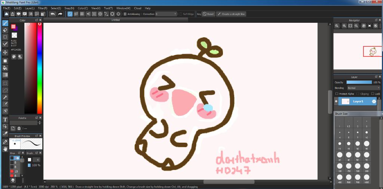Toggle the Soft Edge checkbox
The height and width of the screenshot is (189, 383).
181,14
